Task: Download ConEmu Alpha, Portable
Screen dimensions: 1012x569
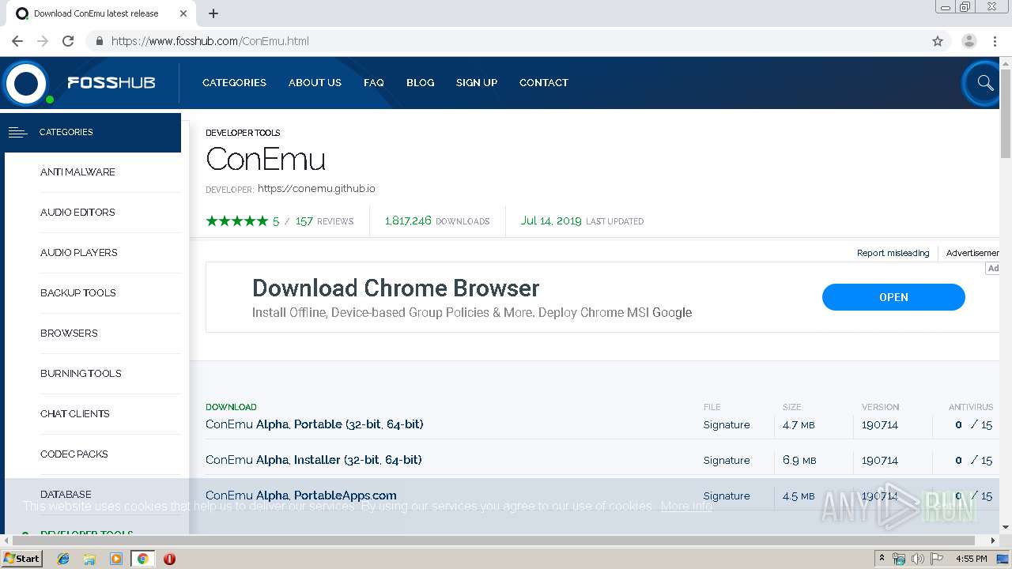Action: pos(314,424)
